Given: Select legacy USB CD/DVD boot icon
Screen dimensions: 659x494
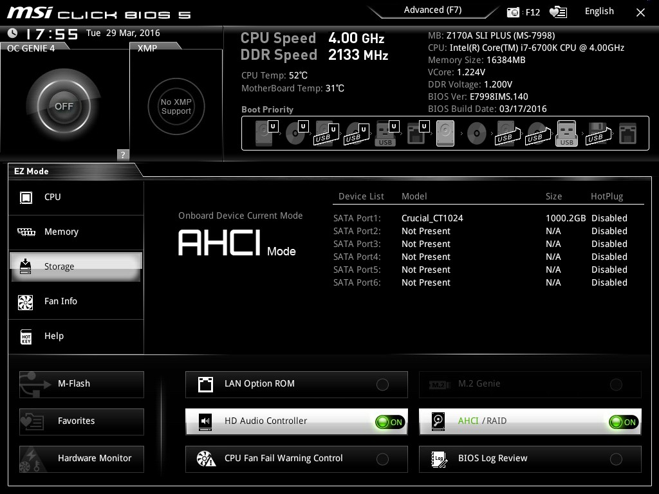Looking at the screenshot, I should (x=537, y=134).
